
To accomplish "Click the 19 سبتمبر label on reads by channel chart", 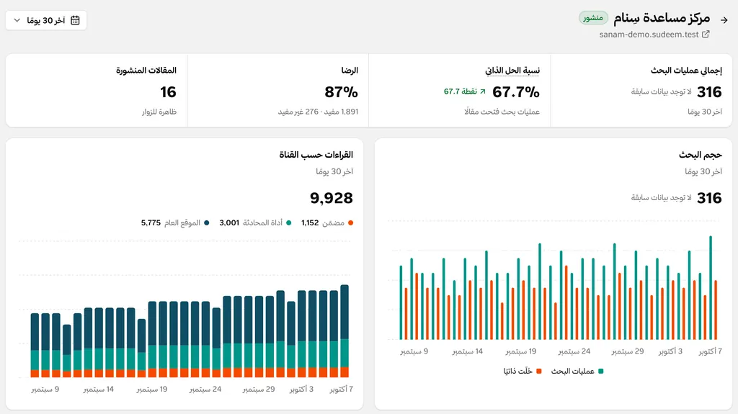I will click(x=151, y=390).
